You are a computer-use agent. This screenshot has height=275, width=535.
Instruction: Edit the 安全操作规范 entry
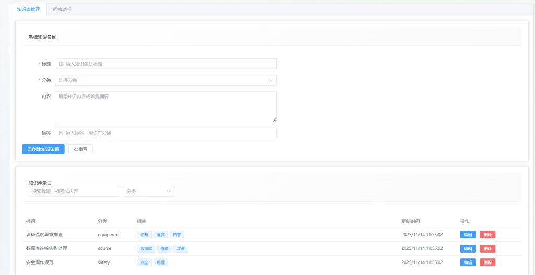coord(468,262)
